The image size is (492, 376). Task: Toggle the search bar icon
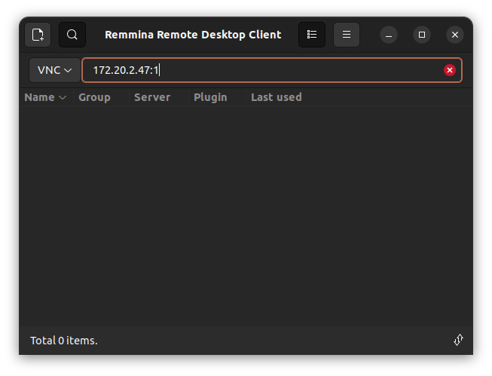[x=72, y=35]
